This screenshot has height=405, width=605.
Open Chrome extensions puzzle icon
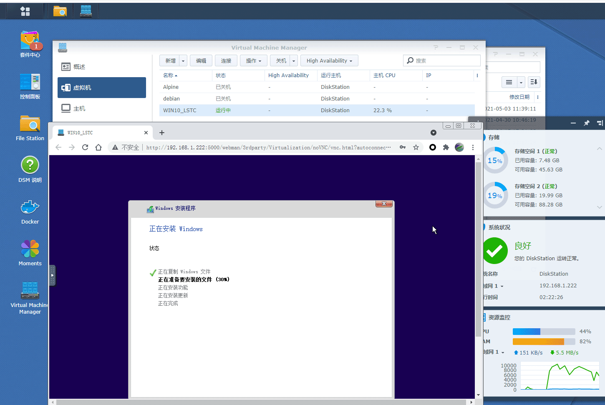[x=446, y=147]
